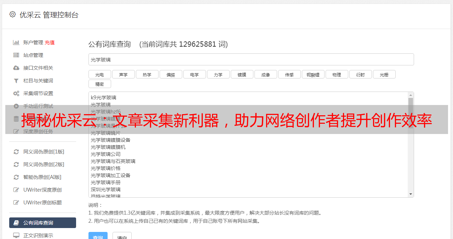Click the bar chart icon for 账户管理
This screenshot has height=239, width=453.
pos(16,42)
